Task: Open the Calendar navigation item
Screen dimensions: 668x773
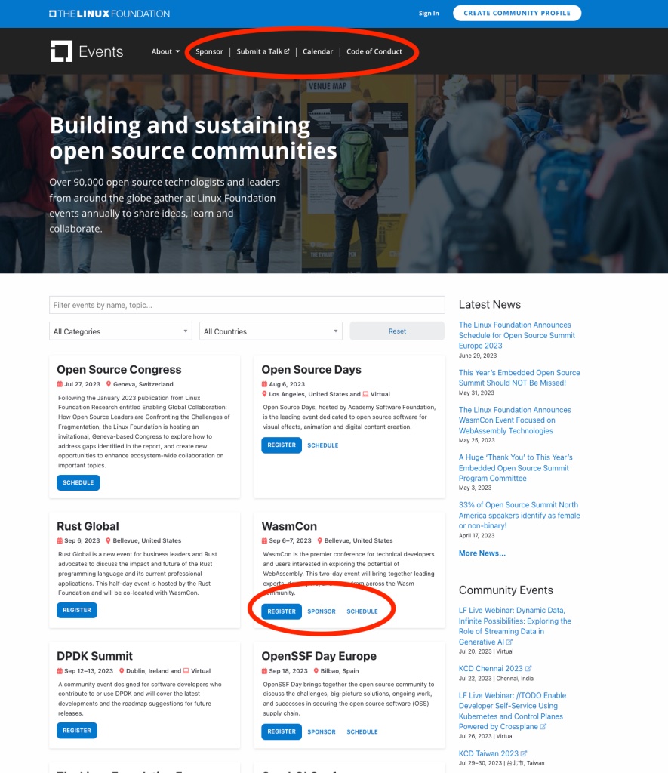Action: pyautogui.click(x=318, y=51)
